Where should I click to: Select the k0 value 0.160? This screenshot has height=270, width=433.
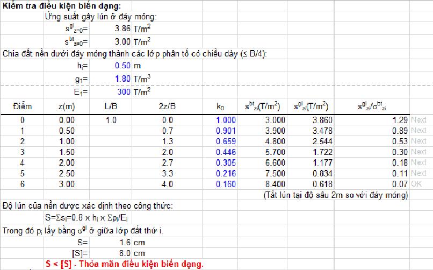tap(226, 184)
